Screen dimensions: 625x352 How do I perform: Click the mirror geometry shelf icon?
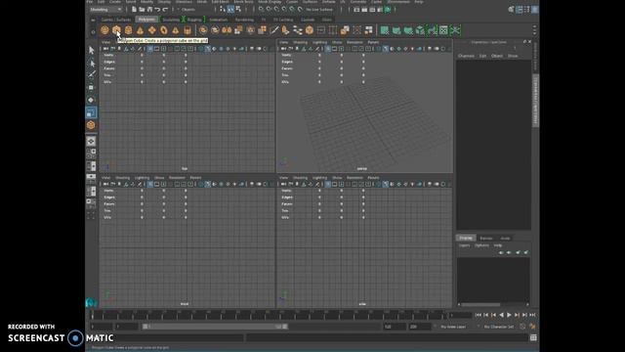[227, 30]
